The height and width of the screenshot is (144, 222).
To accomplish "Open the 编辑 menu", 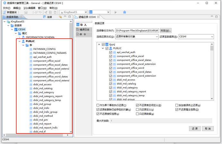I will 17,8.
